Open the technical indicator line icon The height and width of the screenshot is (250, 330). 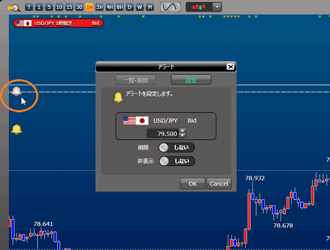coord(171,7)
